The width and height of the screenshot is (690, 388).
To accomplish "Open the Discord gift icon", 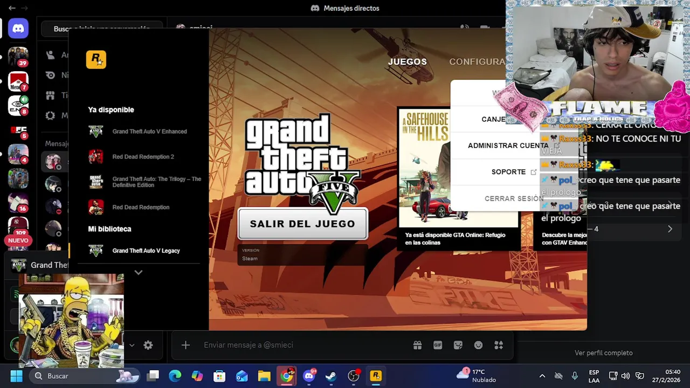I will [x=417, y=345].
